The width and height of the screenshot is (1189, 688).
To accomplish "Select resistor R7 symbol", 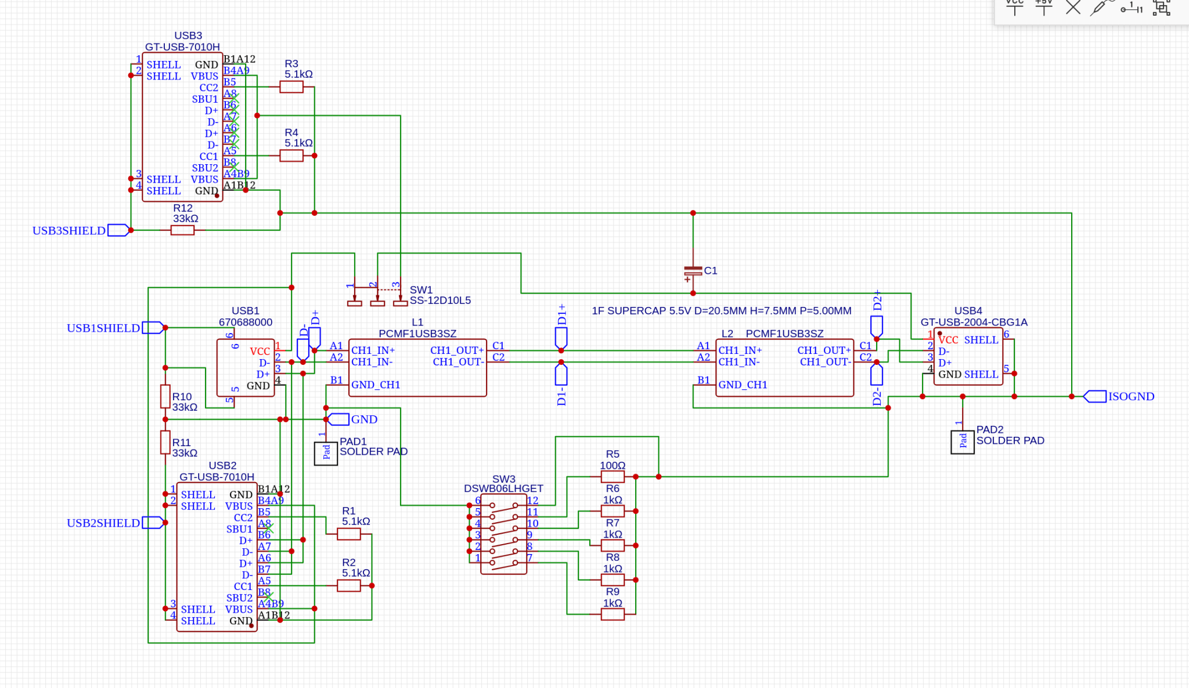I will tap(612, 545).
